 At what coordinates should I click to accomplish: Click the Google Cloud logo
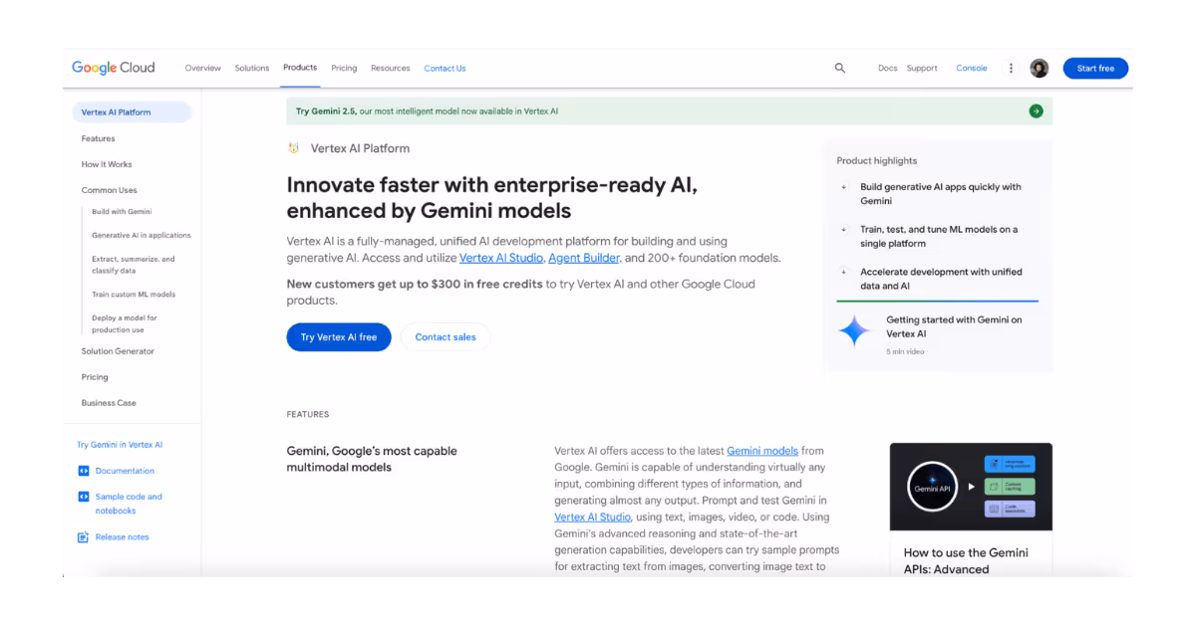coord(113,67)
